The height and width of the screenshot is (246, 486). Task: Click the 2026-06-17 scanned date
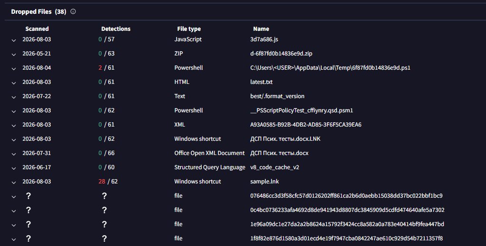(37, 167)
